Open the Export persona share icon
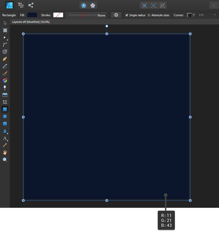219x234 pixels. [31, 5]
